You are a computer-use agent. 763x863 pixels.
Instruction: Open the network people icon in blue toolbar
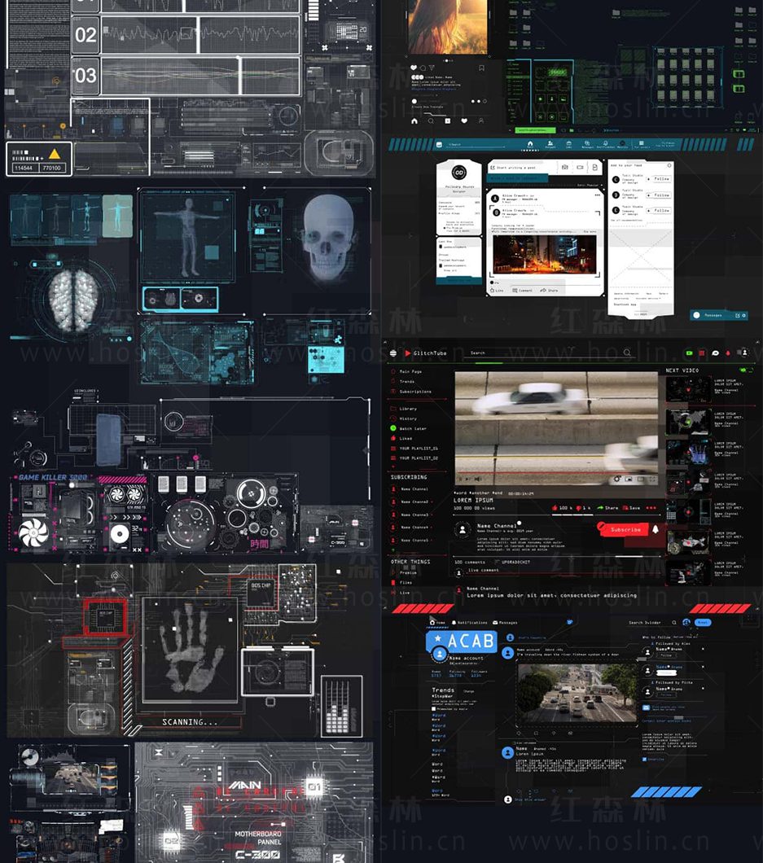click(x=550, y=143)
